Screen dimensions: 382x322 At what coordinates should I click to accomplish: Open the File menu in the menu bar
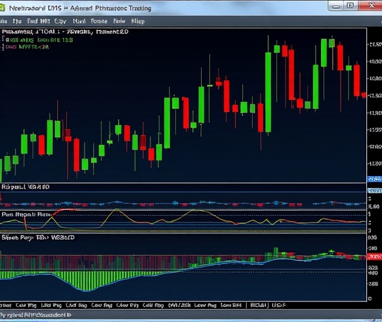click(4, 21)
